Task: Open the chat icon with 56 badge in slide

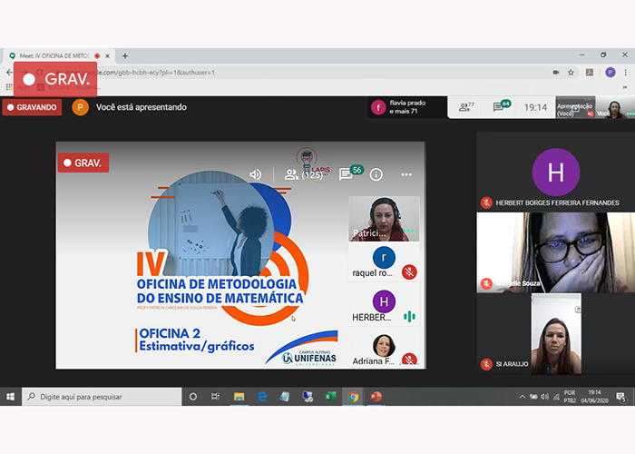Action: point(351,173)
